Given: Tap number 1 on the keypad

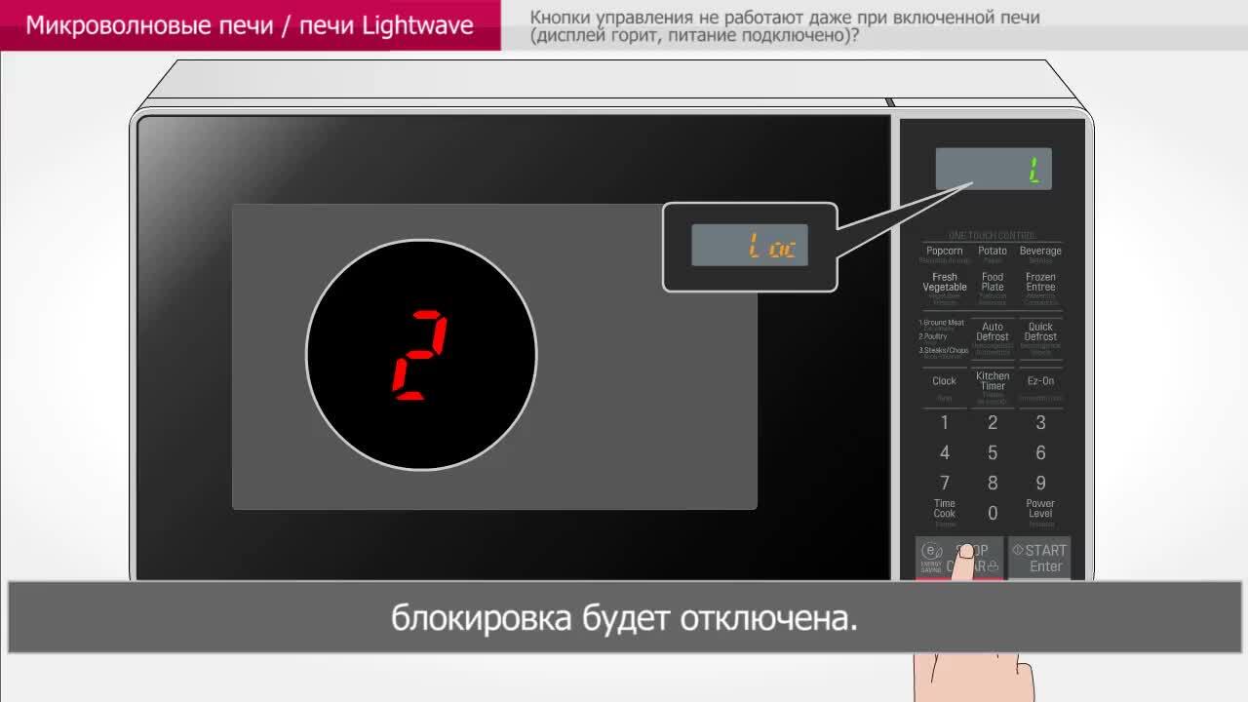Looking at the screenshot, I should point(944,423).
